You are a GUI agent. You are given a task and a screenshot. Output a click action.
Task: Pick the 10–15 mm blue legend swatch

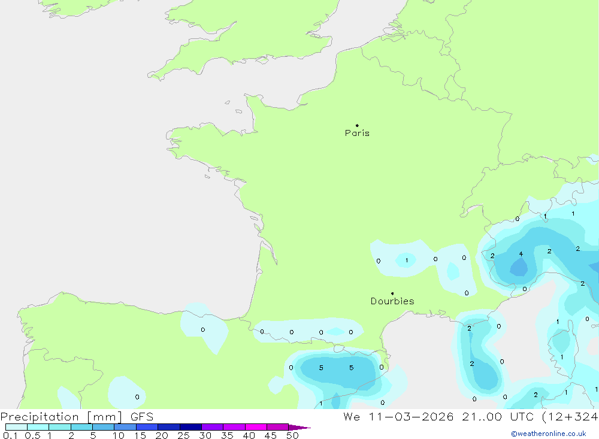click(125, 427)
